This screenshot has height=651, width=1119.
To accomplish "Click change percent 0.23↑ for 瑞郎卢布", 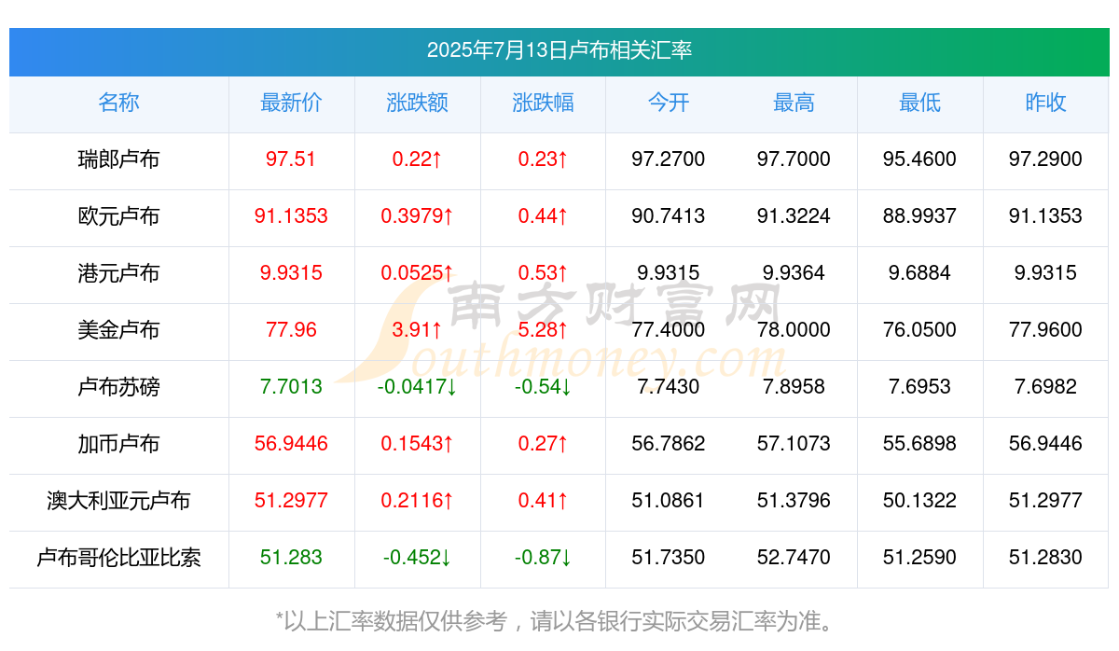I will [543, 159].
